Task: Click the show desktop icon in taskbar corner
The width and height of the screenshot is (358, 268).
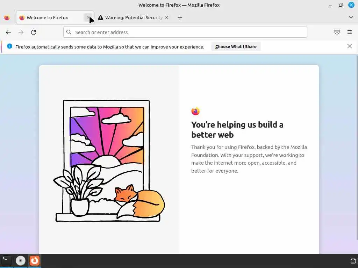Action: [x=353, y=261]
